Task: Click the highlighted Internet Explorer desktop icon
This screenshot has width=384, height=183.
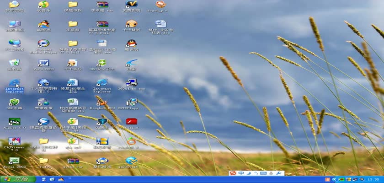Action: point(15,86)
